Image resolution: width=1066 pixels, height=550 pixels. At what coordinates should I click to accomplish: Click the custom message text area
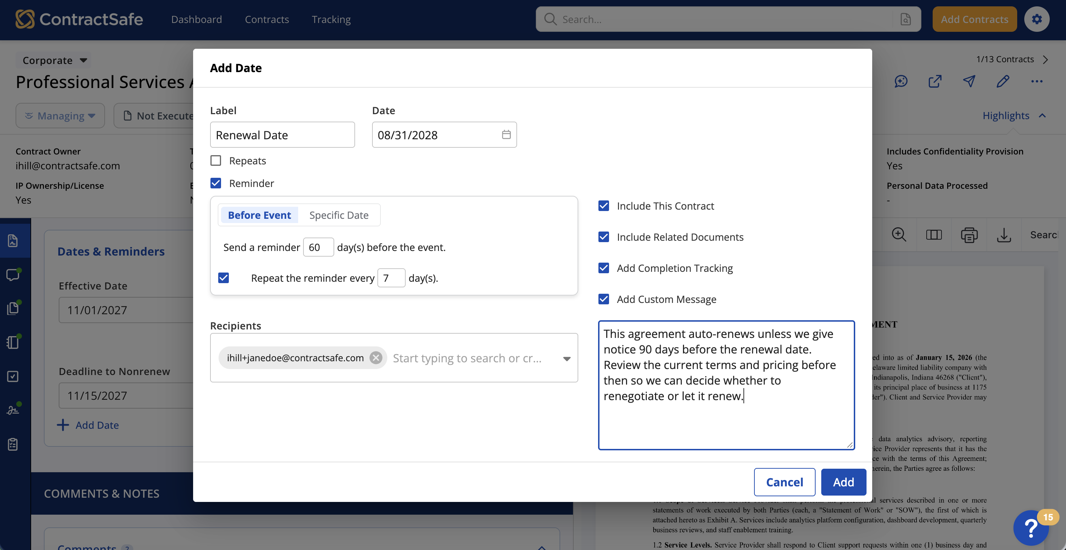[x=726, y=385]
